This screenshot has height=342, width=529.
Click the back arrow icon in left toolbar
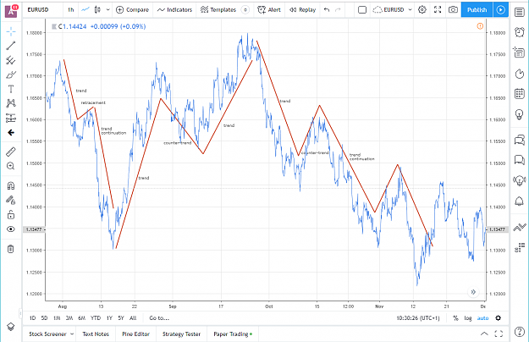pyautogui.click(x=11, y=133)
